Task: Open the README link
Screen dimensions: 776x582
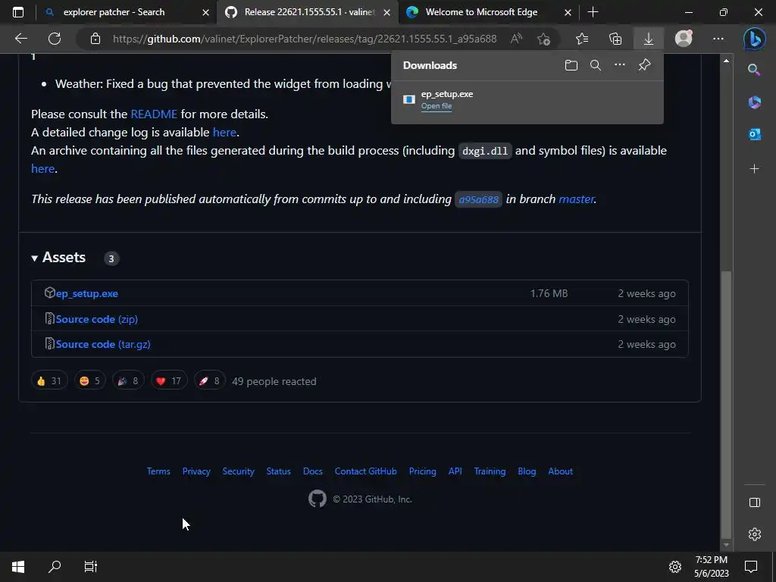Action: pos(154,114)
